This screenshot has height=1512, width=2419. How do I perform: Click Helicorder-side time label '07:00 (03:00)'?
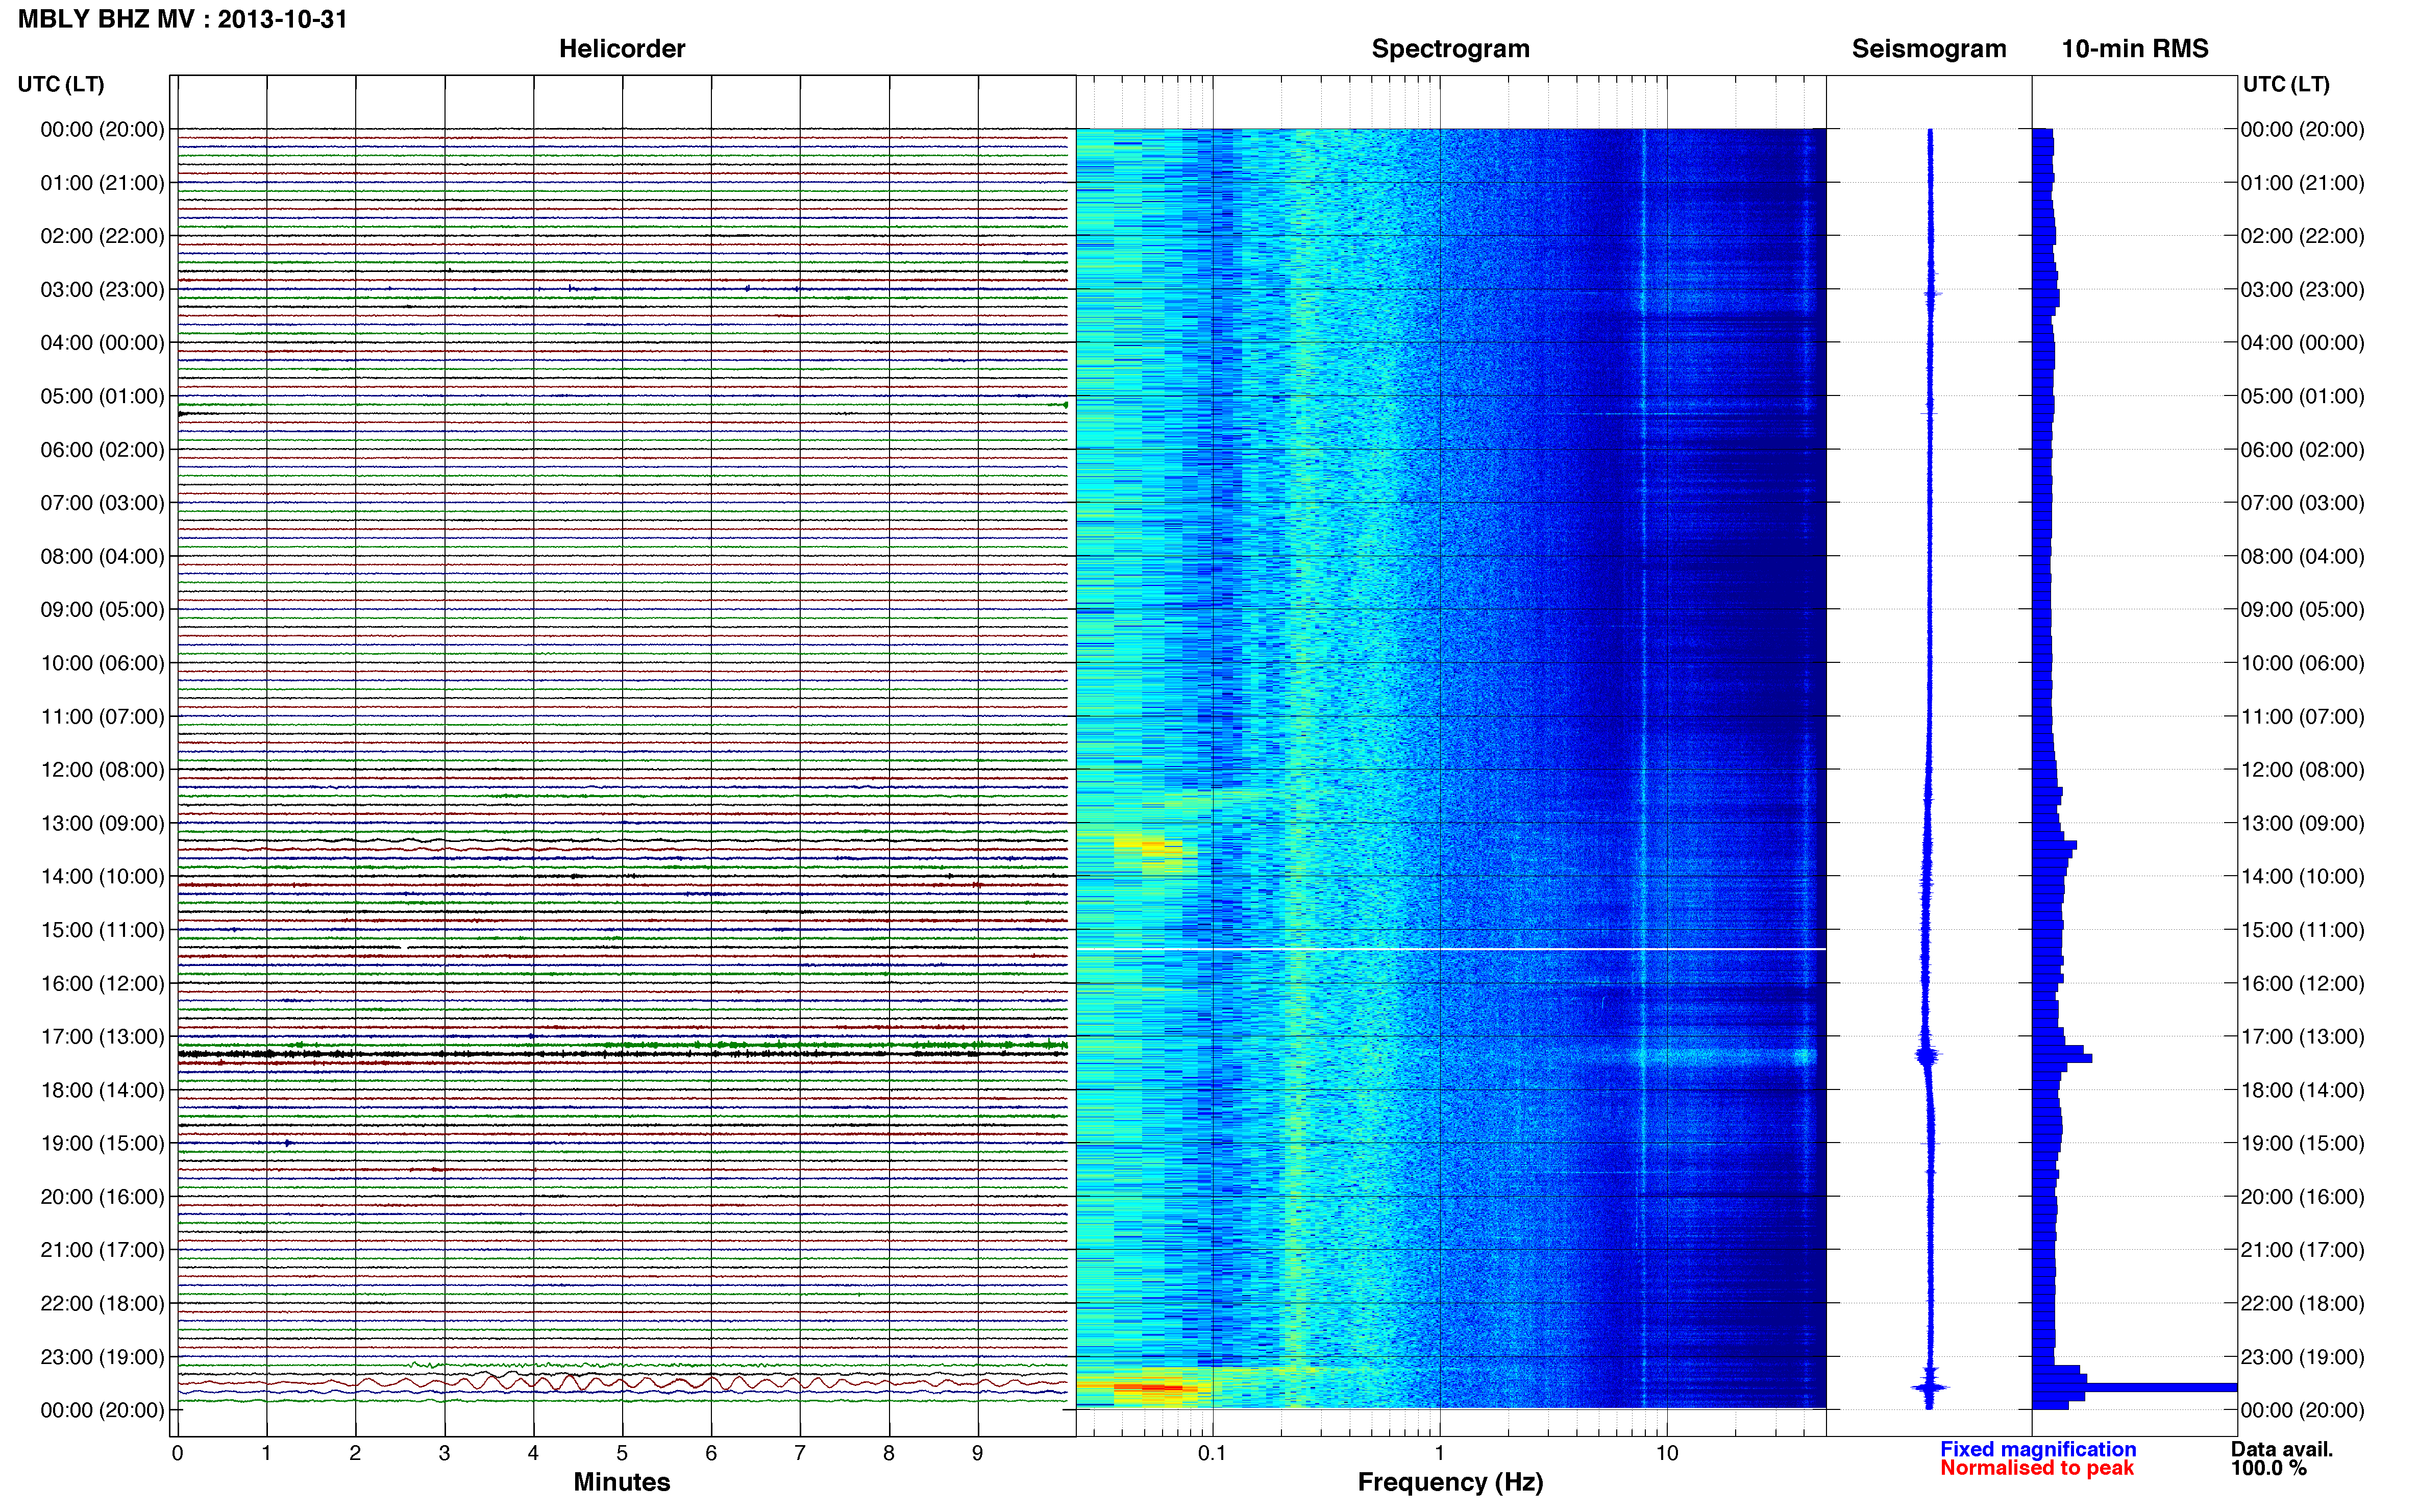[102, 503]
